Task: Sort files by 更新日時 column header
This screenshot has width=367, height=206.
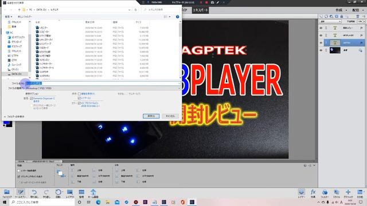Action: coord(89,22)
